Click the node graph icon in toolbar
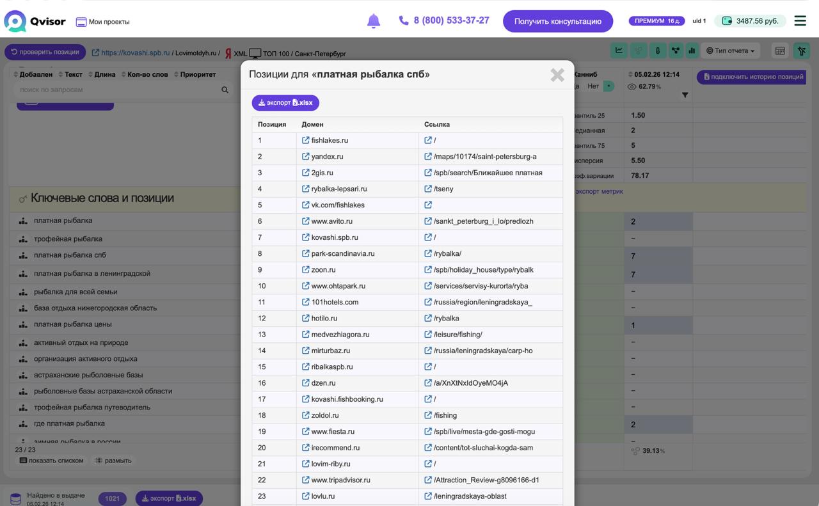819x506 pixels. coord(674,51)
